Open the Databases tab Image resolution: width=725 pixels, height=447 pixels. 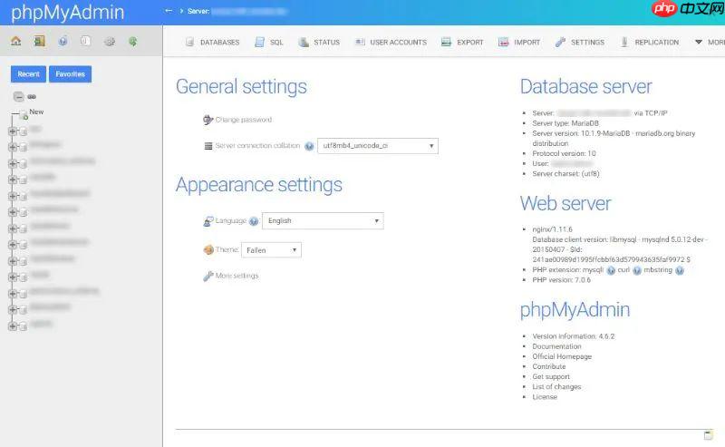(212, 42)
